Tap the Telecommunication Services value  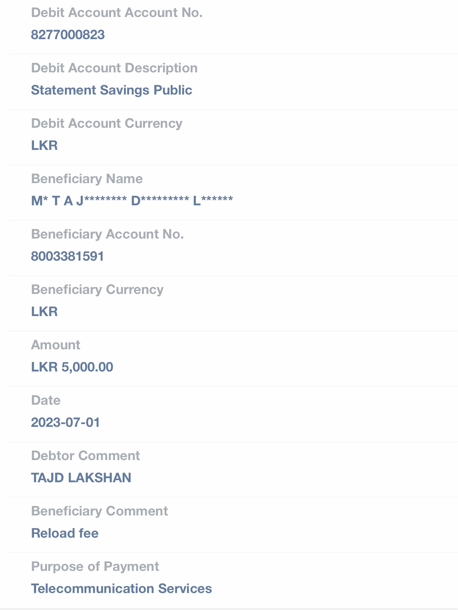[x=121, y=589]
